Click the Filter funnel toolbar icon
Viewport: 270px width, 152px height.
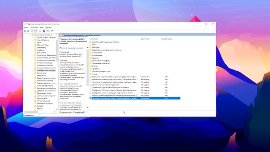(52, 31)
